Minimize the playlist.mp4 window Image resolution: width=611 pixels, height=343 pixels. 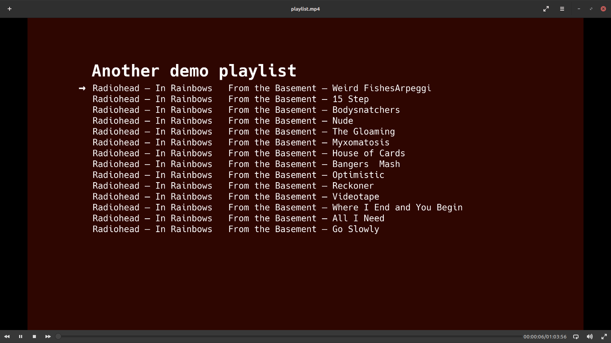pos(579,9)
